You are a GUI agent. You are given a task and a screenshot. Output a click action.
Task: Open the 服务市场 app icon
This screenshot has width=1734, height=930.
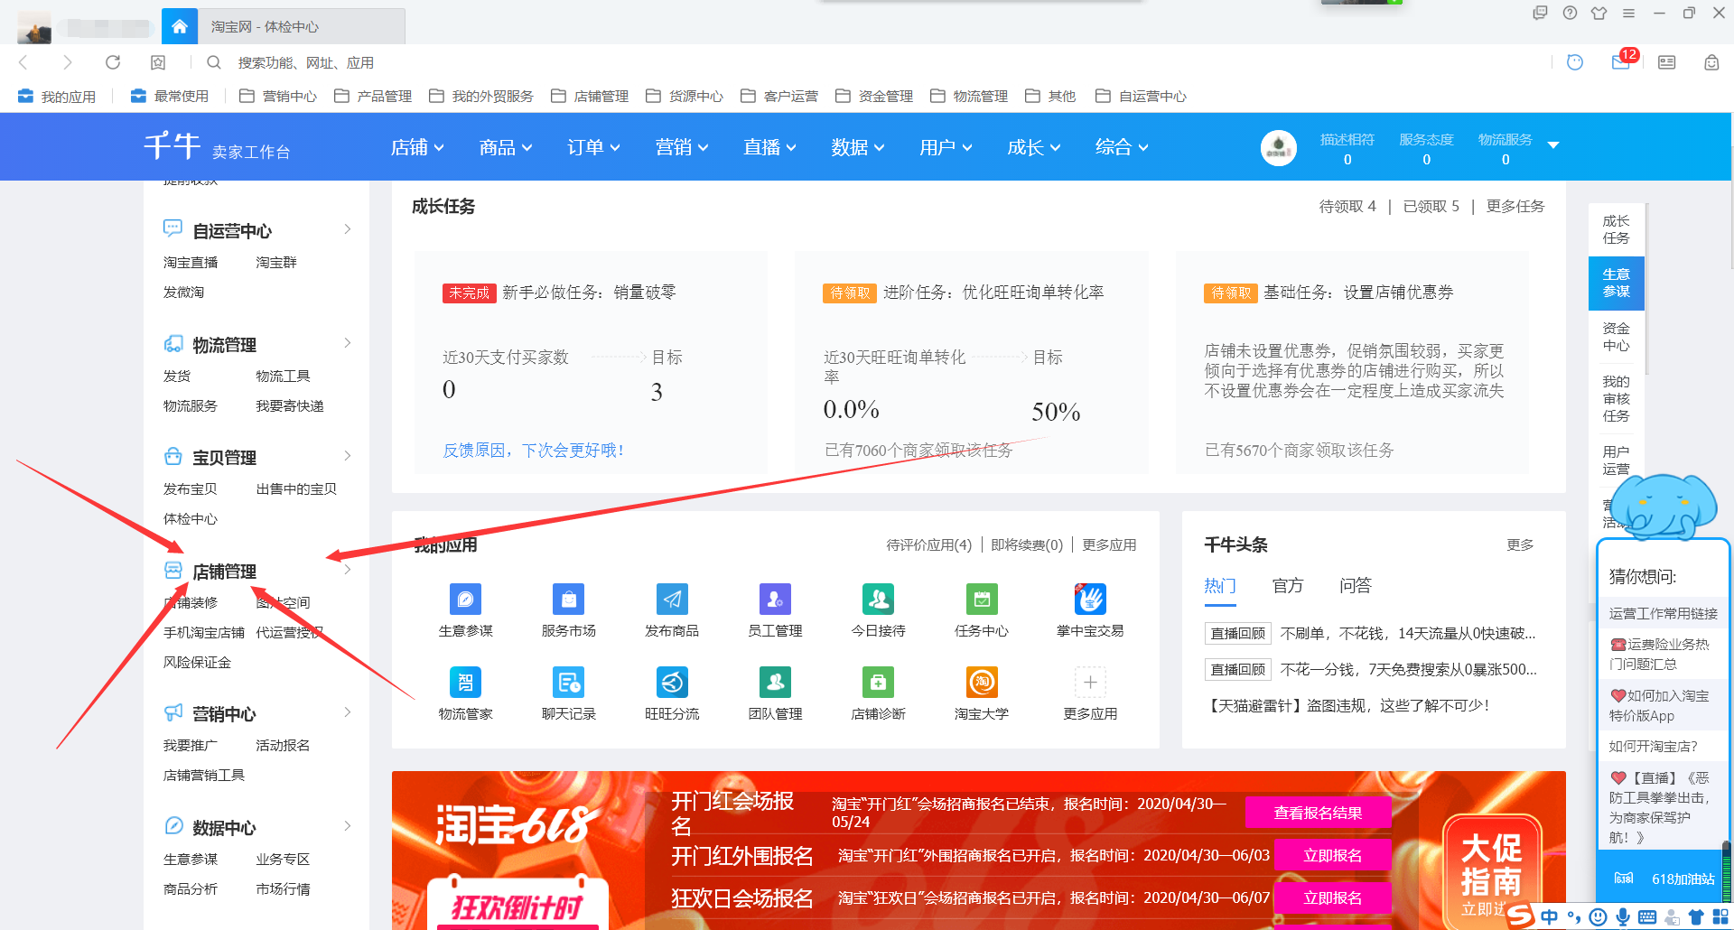tap(568, 600)
